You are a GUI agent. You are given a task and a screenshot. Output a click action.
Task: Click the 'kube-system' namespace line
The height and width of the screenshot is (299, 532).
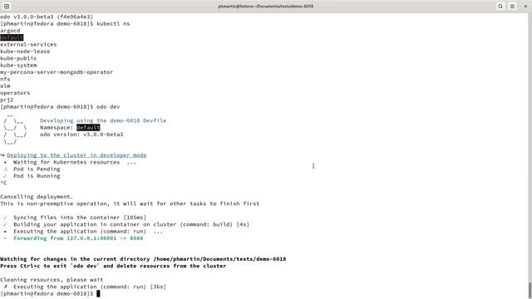pos(18,65)
